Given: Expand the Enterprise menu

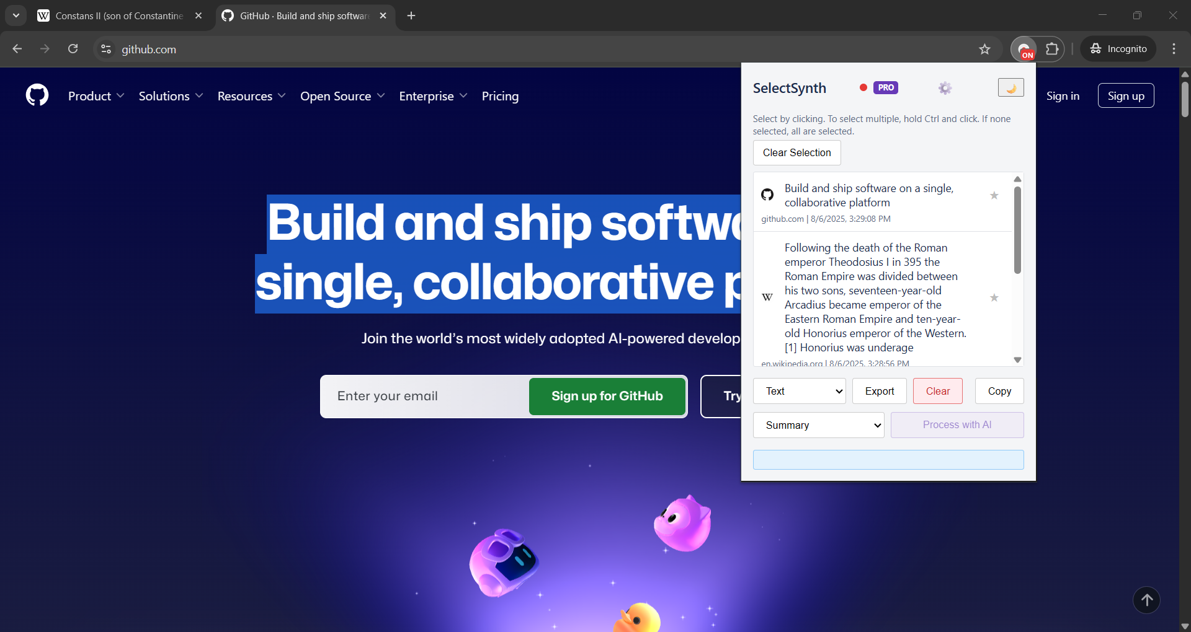Looking at the screenshot, I should point(433,96).
